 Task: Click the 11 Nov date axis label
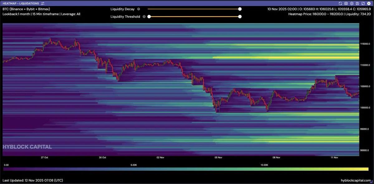click(x=334, y=157)
